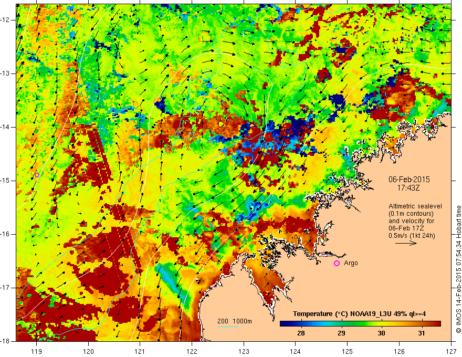Click the cyan 200 1000m contour line sample
This screenshot has height=357, width=462.
coord(228,327)
